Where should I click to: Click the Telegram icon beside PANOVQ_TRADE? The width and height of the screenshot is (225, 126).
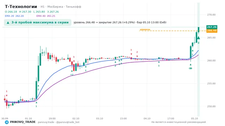click(x=7, y=122)
